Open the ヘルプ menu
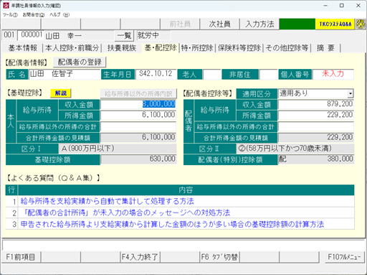The image size is (367, 275). (59, 15)
